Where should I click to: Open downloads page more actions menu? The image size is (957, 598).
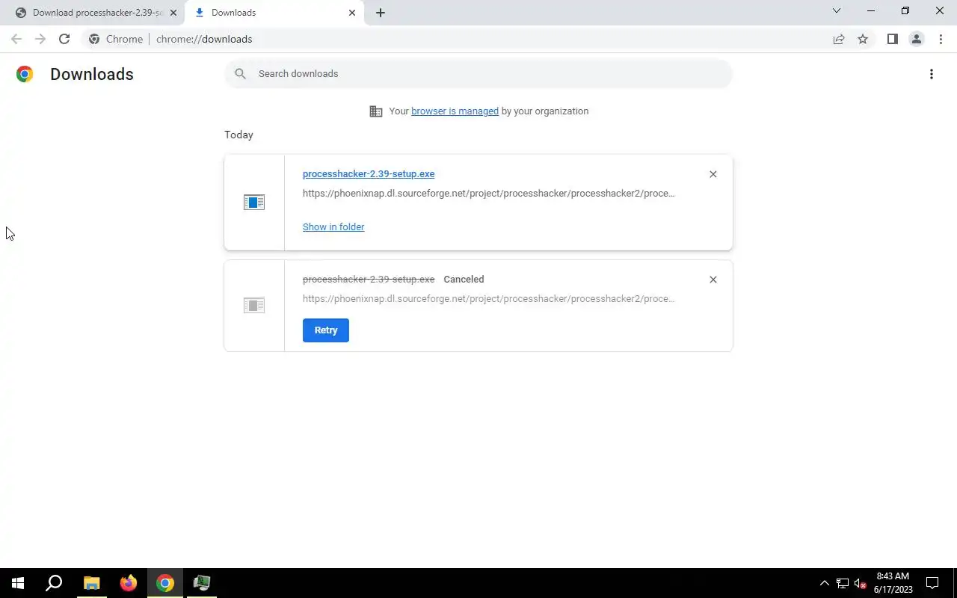point(932,74)
